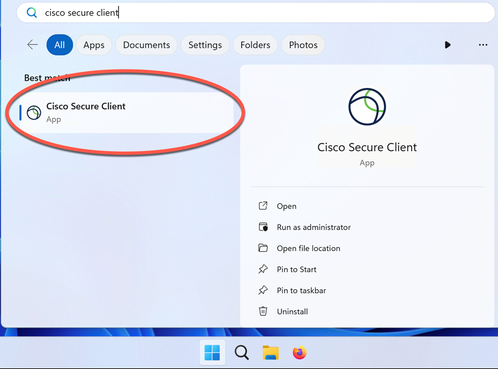This screenshot has height=369, width=498.
Task: Click the small Cisco Secure Client icon in results
Action: pos(34,112)
